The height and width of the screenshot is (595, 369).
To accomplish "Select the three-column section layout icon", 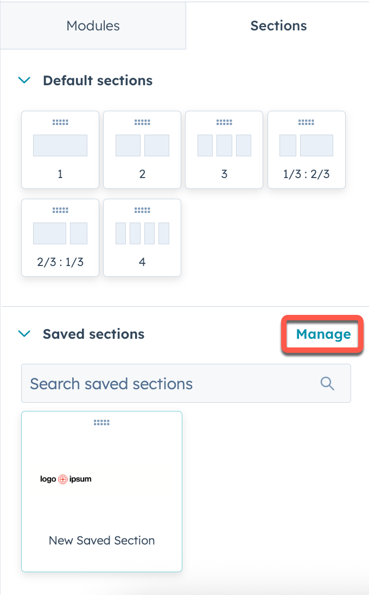I will (x=224, y=145).
